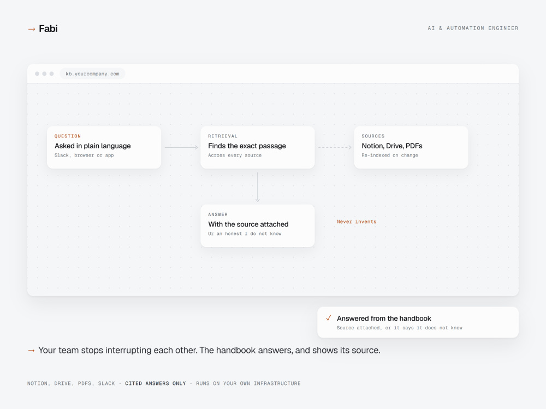
Task: Click 'NOTION, DRIVE, PDFS, SLACK' footer text
Action: click(71, 383)
